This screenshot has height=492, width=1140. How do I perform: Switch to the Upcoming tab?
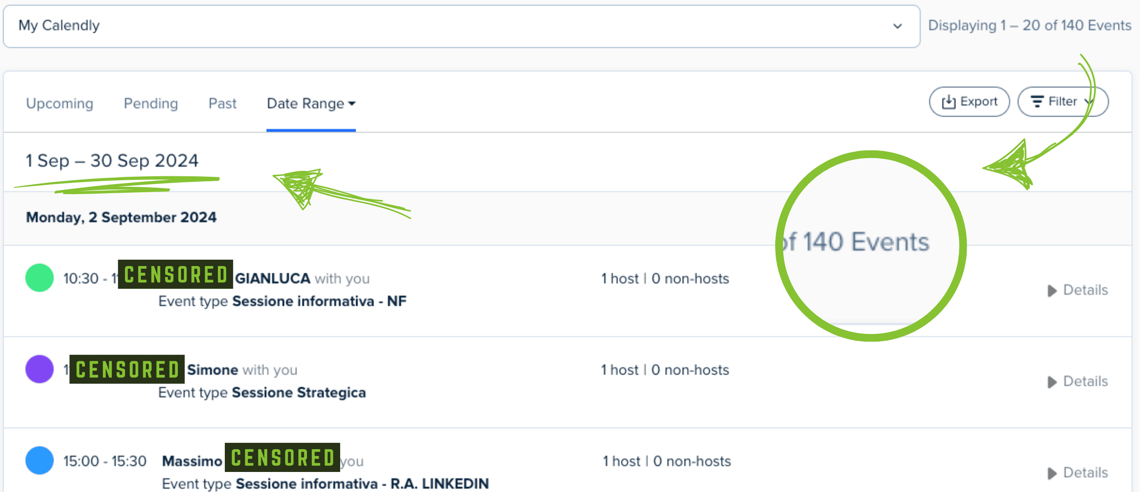(60, 104)
